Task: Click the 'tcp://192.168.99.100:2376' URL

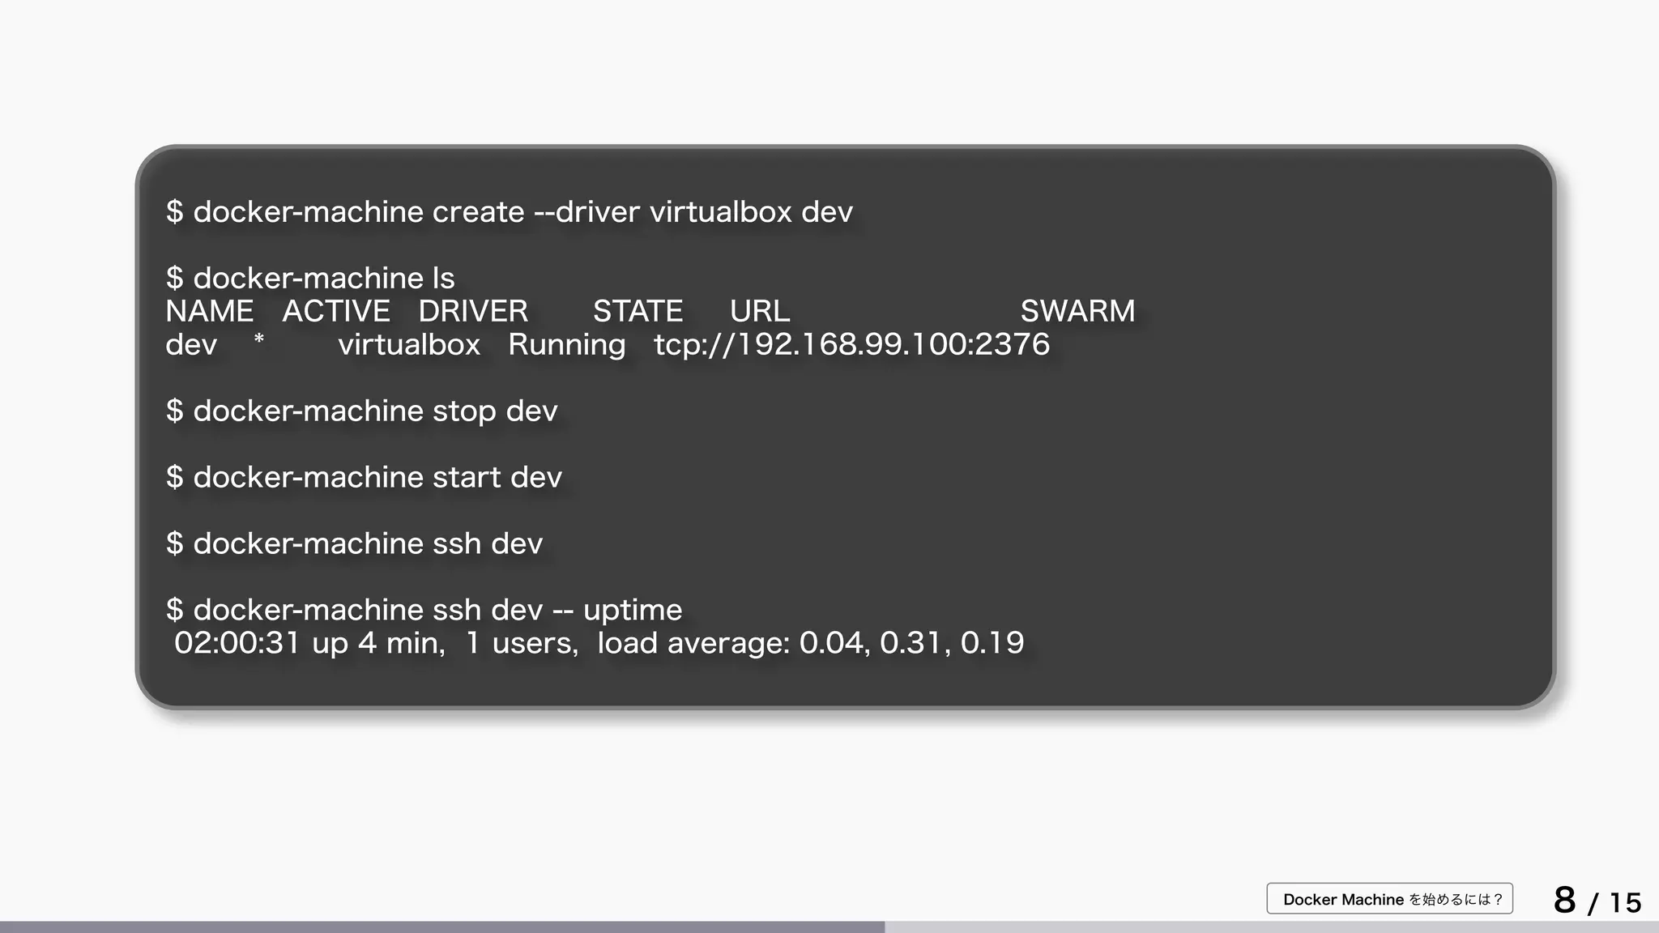Action: pyautogui.click(x=852, y=346)
